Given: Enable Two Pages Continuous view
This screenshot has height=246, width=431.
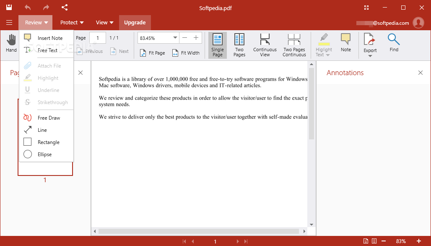Looking at the screenshot, I should (294, 45).
